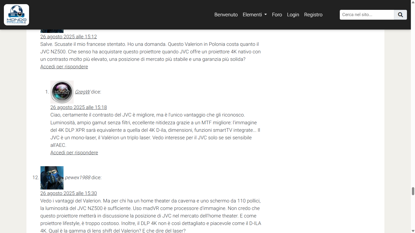Click the page scrollbar thumb

(x=413, y=191)
